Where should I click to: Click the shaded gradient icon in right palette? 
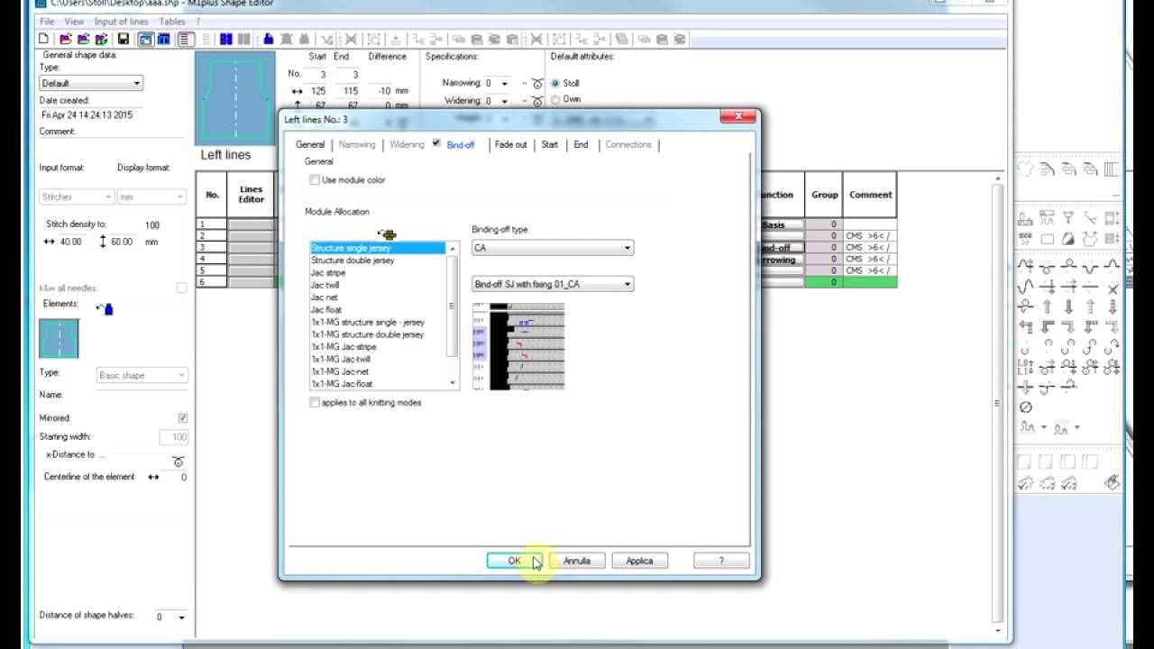coord(1067,239)
